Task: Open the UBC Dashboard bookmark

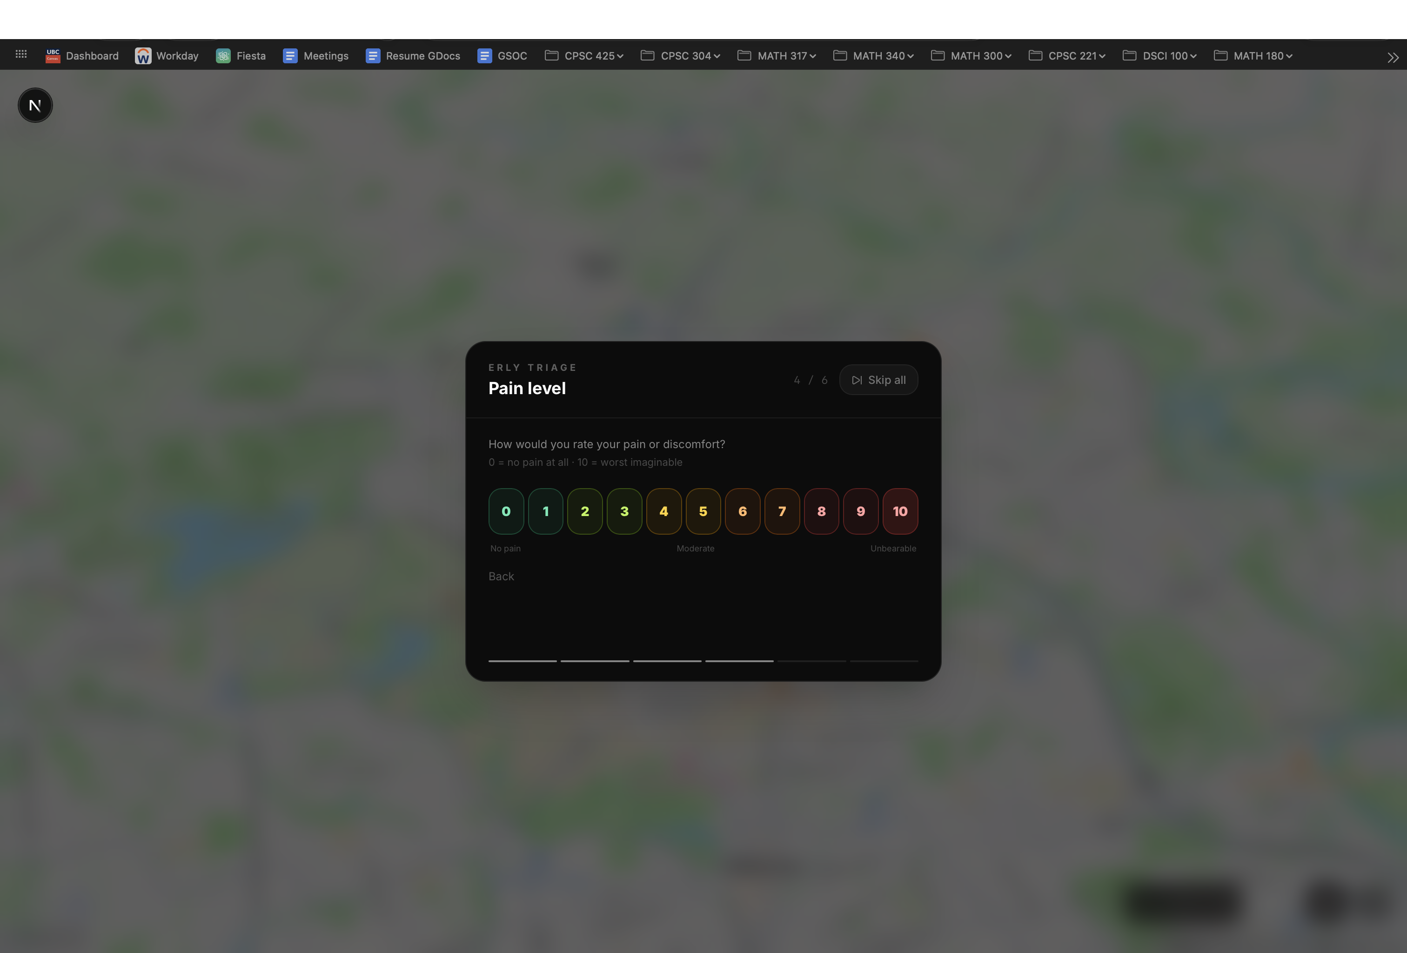Action: [x=82, y=56]
